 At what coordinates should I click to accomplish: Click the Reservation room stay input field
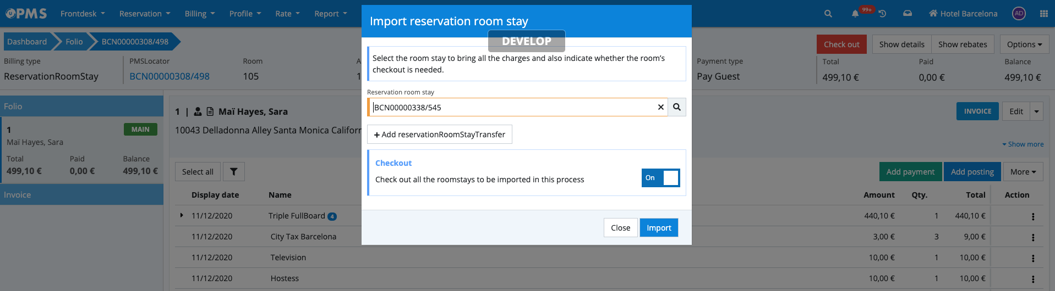coord(512,108)
